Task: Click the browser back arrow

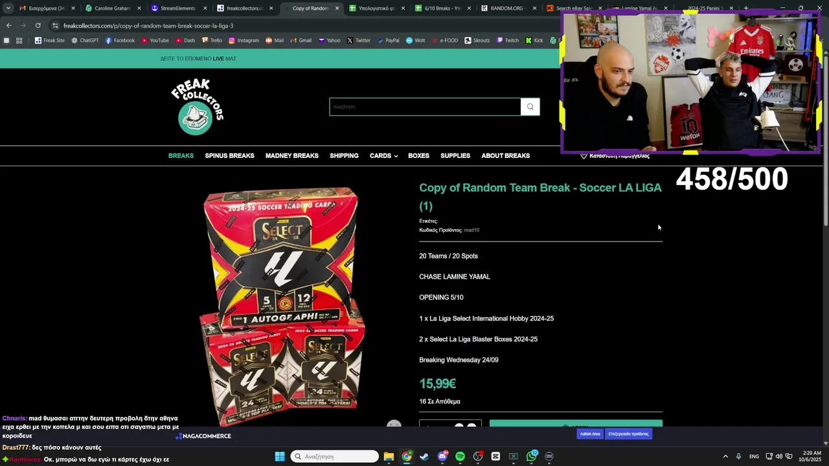Action: point(8,25)
